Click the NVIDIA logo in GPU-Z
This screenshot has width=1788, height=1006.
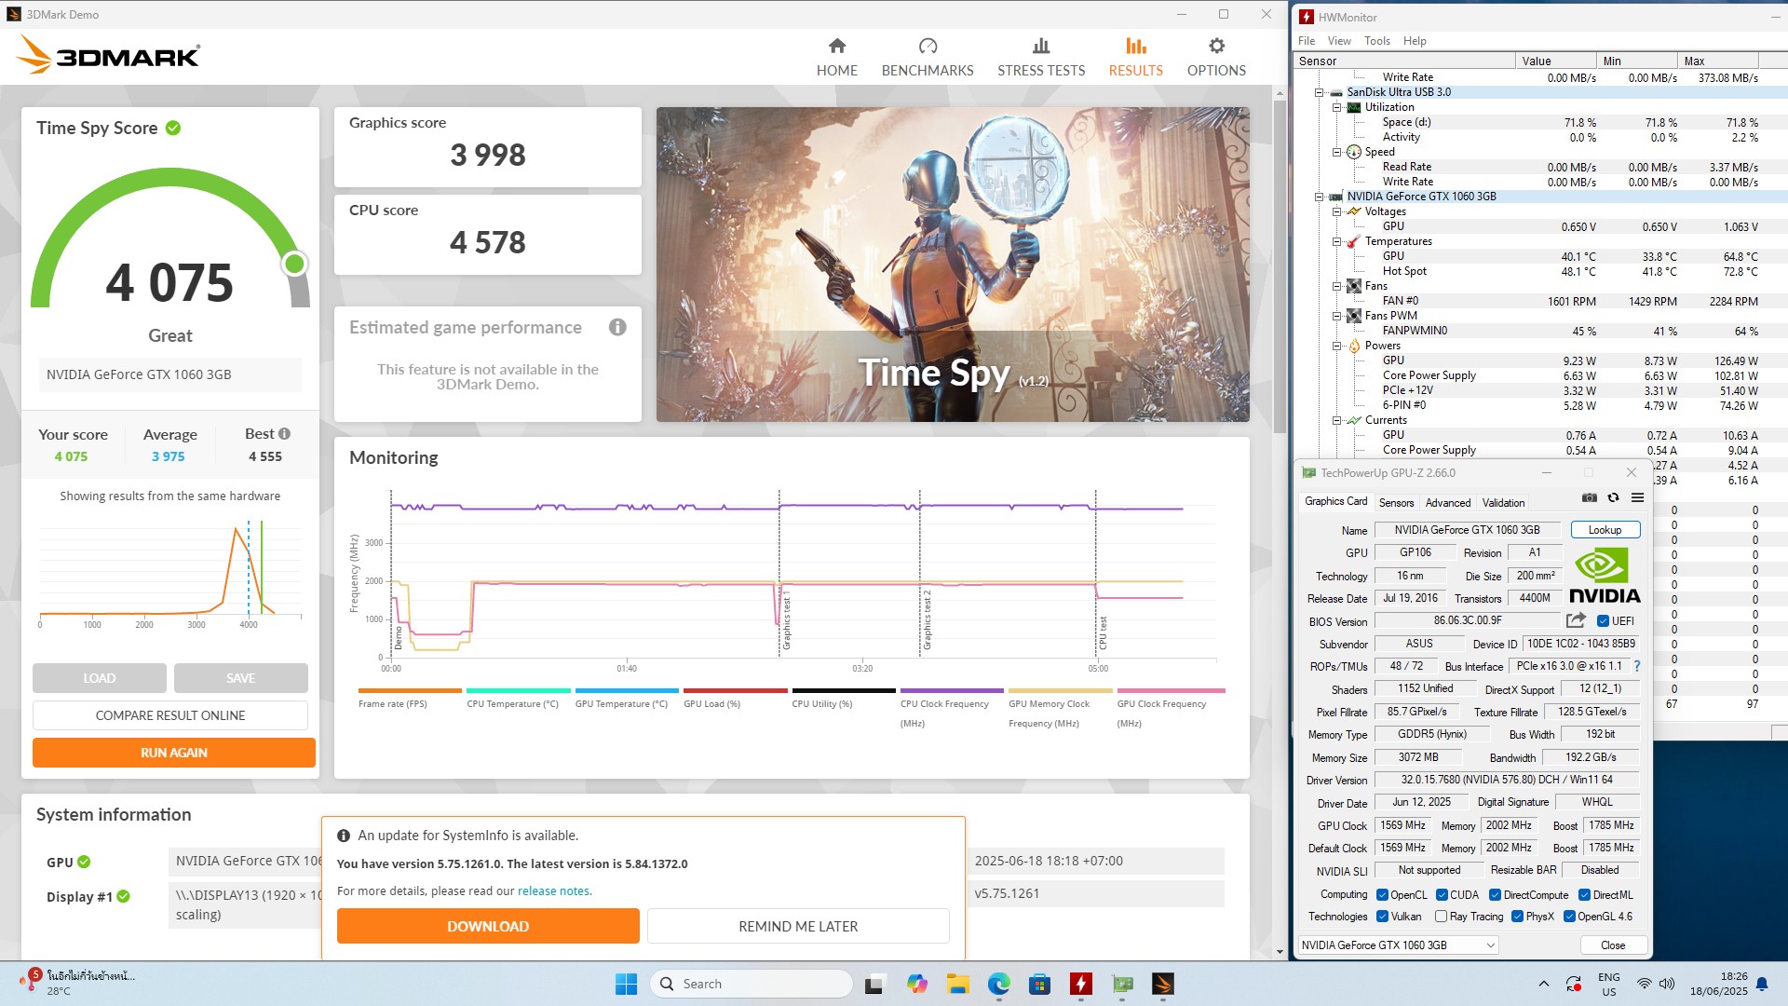coord(1605,576)
